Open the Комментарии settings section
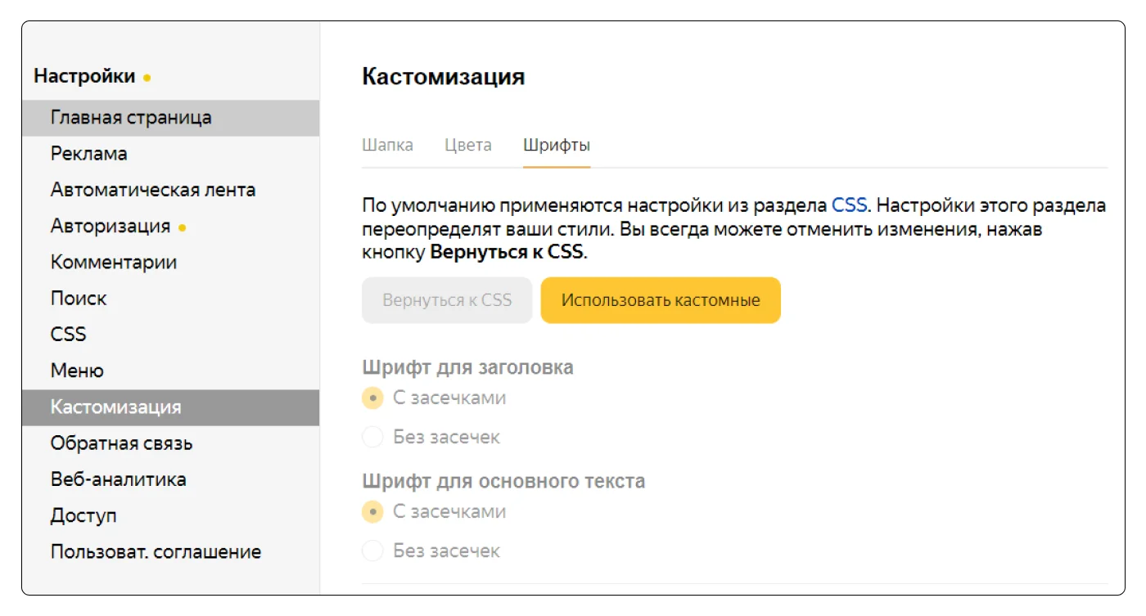 (x=114, y=263)
